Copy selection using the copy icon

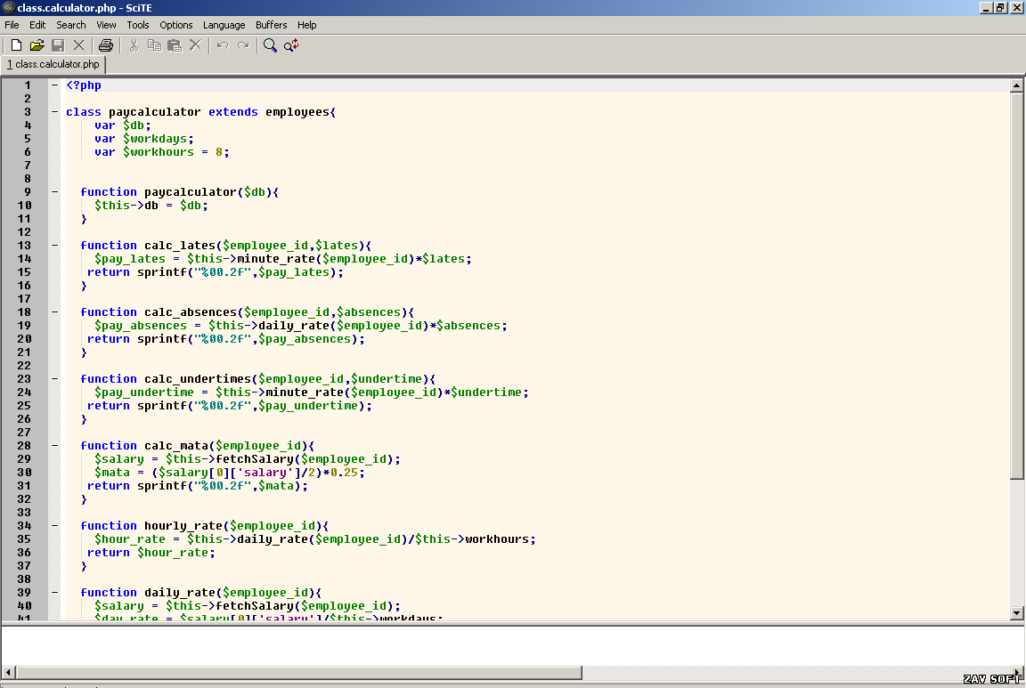(x=154, y=45)
